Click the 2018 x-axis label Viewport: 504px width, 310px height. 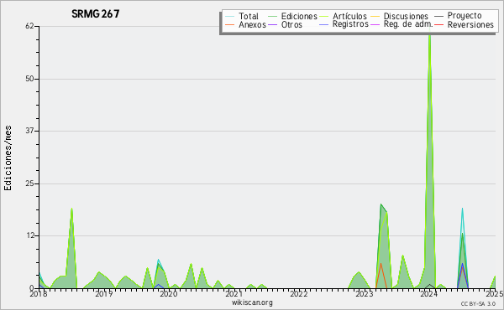39,293
